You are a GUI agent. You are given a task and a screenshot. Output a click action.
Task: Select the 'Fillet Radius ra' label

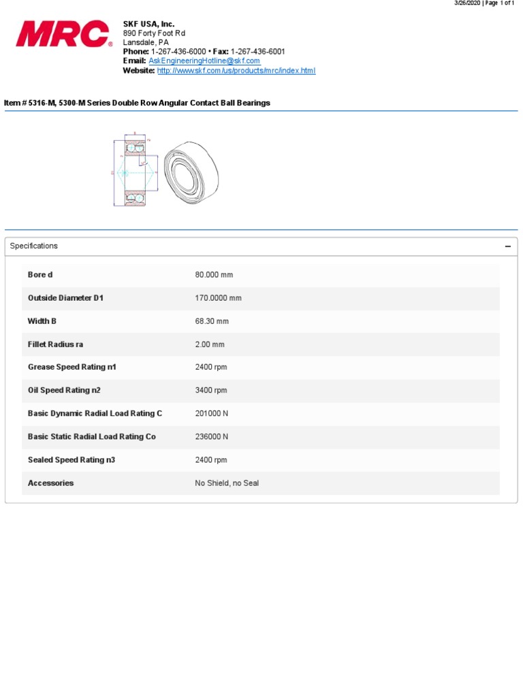55,344
